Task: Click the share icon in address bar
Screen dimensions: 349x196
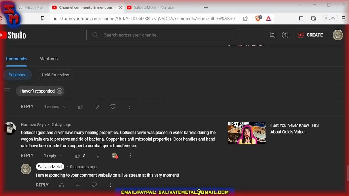Action: coord(246,19)
